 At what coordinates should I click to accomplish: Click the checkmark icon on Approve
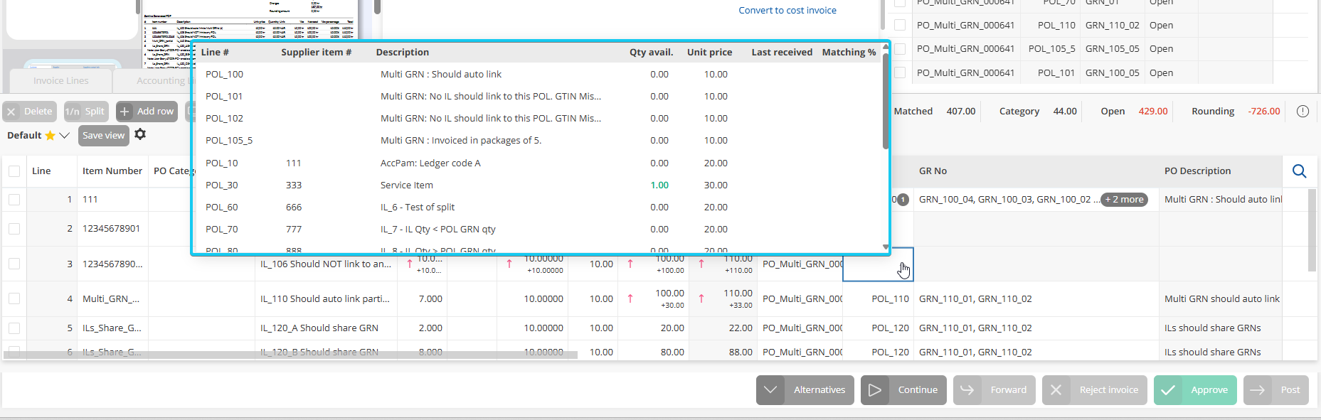[1167, 390]
